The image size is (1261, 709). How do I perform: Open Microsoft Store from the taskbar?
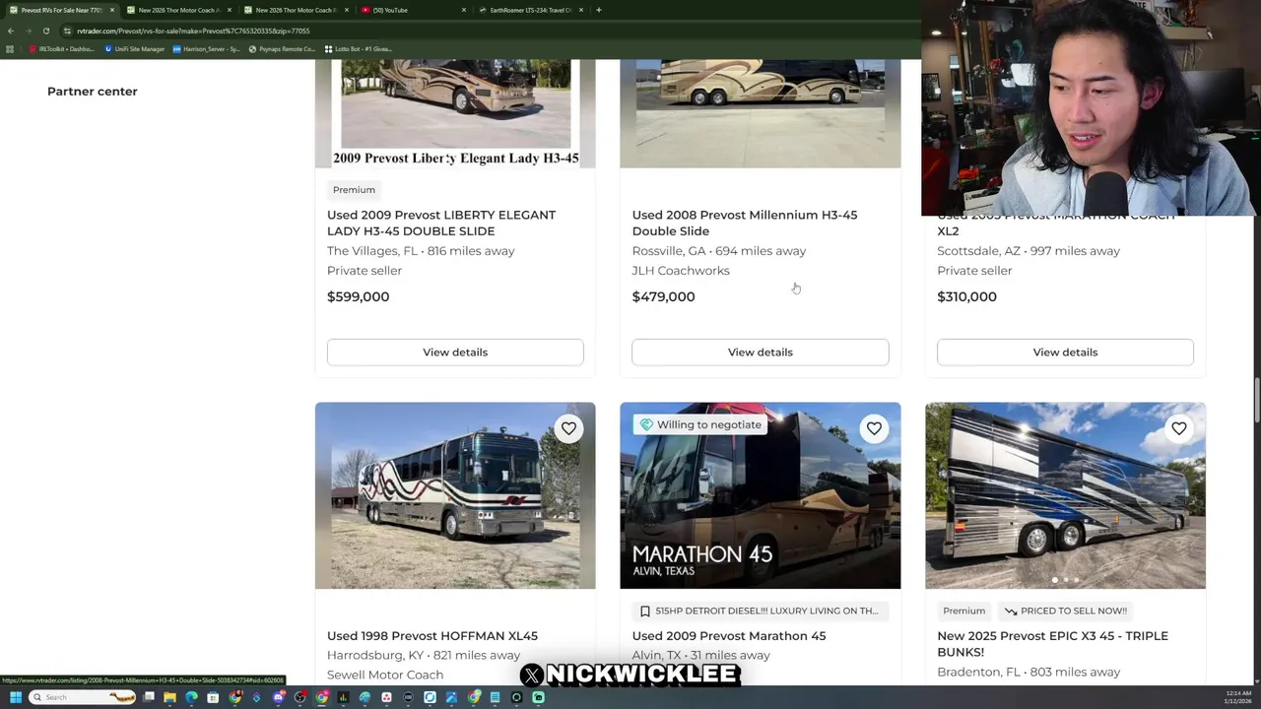point(213,697)
